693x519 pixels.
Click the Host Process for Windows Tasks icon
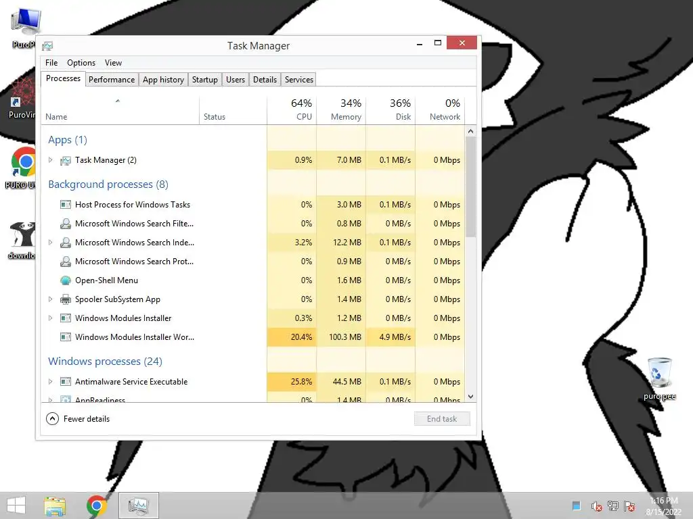66,205
